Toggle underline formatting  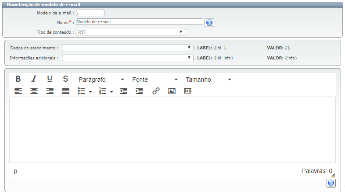click(50, 79)
